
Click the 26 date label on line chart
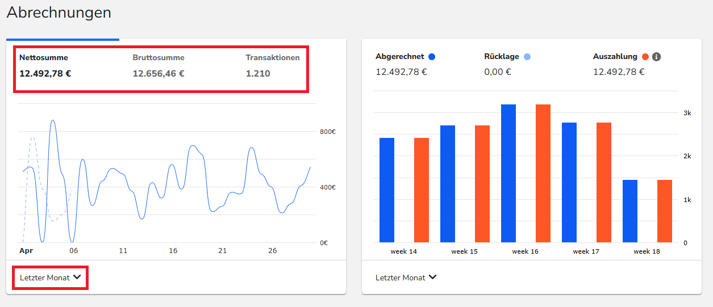pyautogui.click(x=273, y=251)
